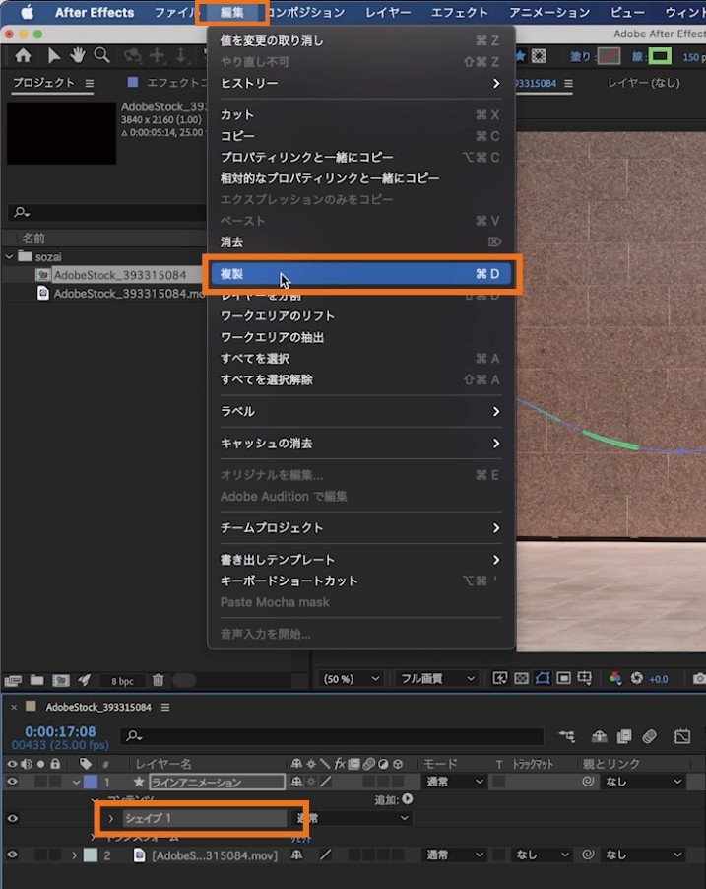Click the grid and guide options icon

[584, 678]
